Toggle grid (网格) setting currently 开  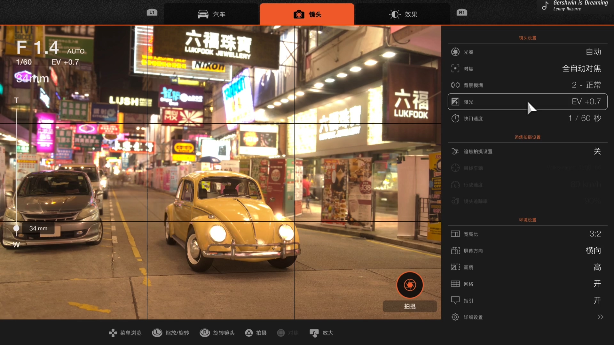click(x=597, y=284)
